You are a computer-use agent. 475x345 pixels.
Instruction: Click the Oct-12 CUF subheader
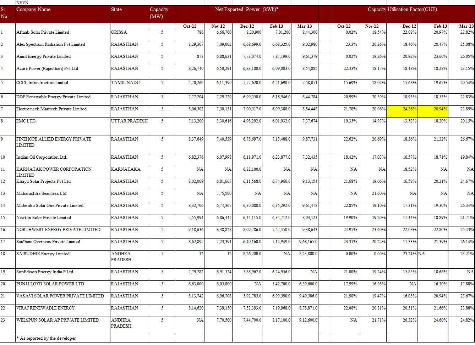(344, 26)
